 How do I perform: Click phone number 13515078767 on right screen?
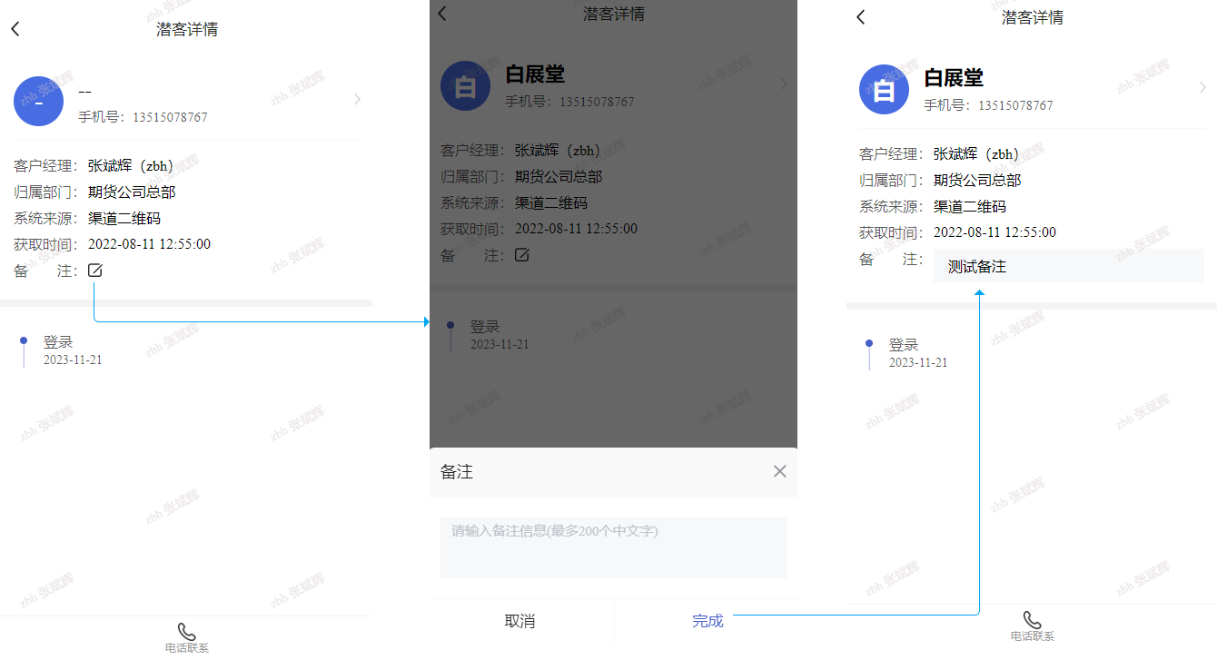[1015, 105]
